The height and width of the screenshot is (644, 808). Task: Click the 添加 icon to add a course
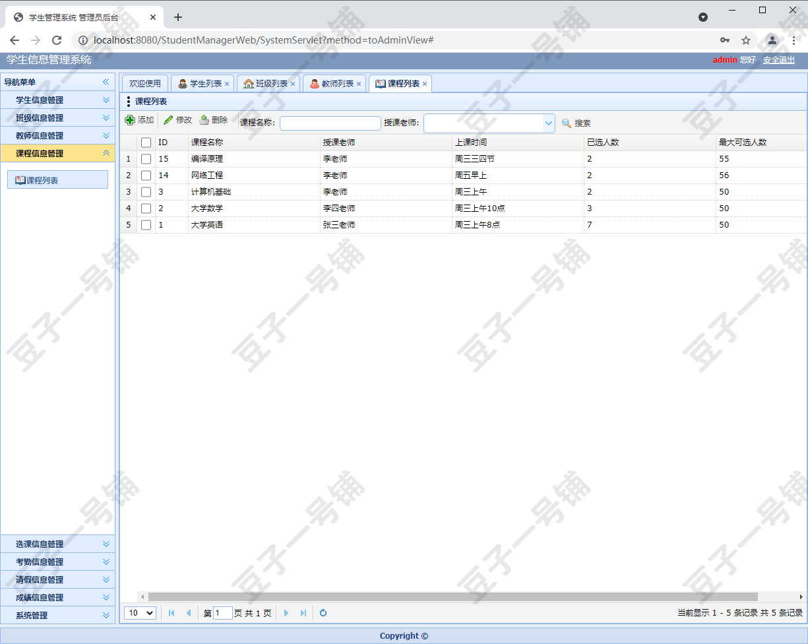point(130,121)
